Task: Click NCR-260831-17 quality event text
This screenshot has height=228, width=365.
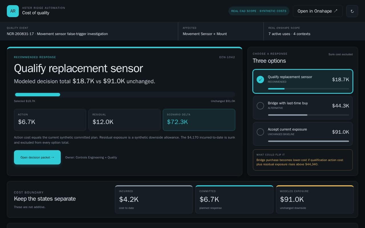Action: click(x=57, y=34)
